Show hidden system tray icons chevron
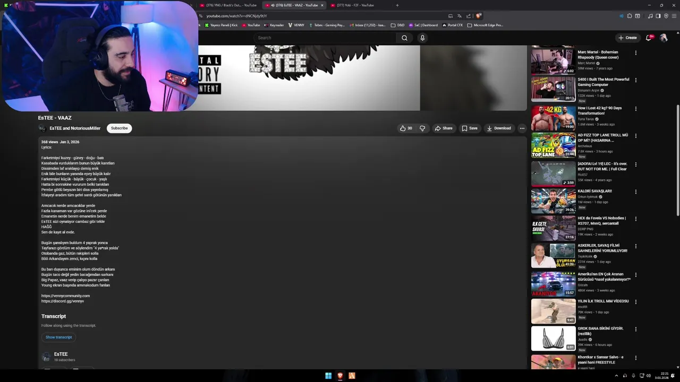 point(616,376)
